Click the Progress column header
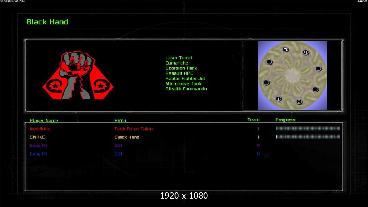Screen dimensions: 368x207 (x=285, y=120)
